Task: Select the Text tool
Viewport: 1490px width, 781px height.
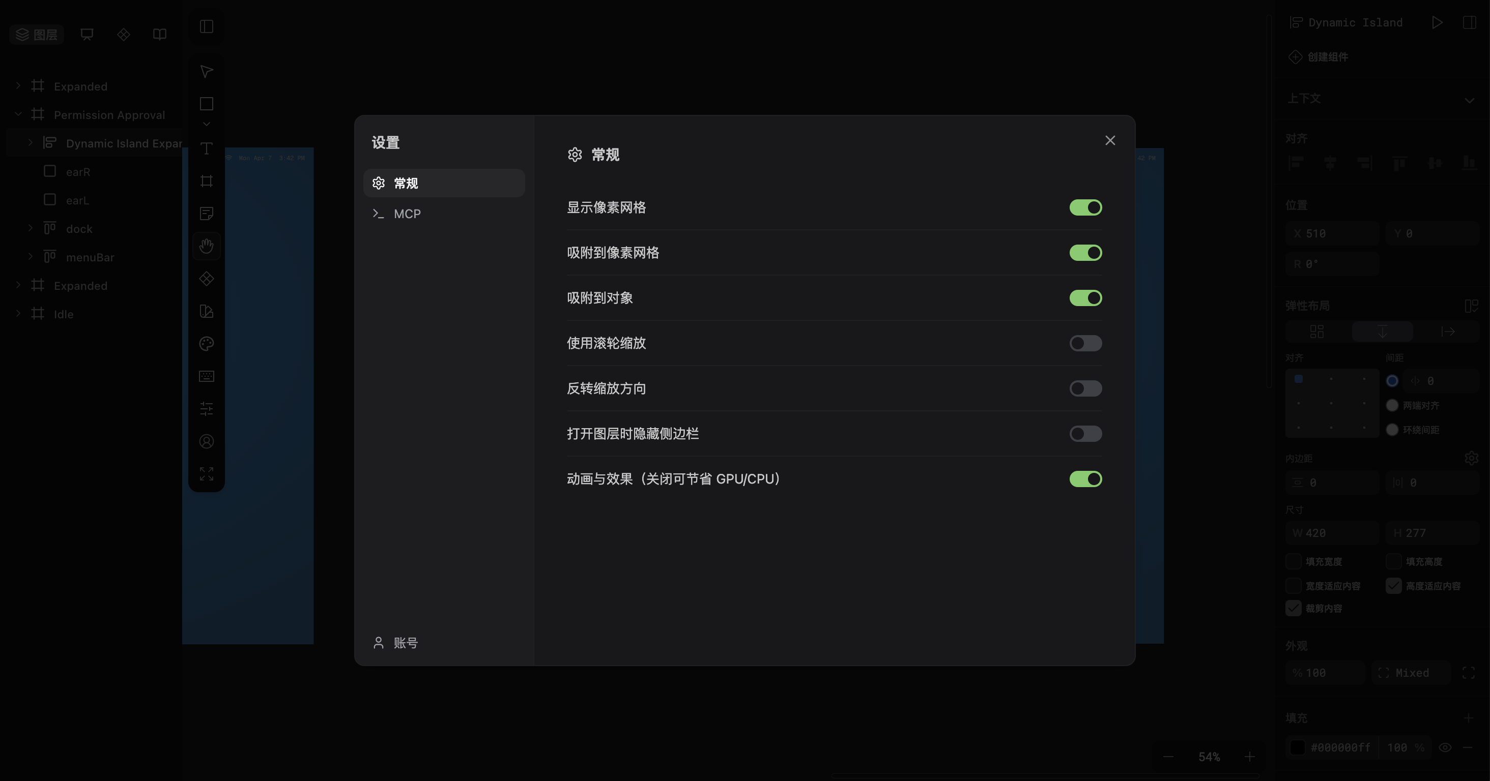Action: 207,148
